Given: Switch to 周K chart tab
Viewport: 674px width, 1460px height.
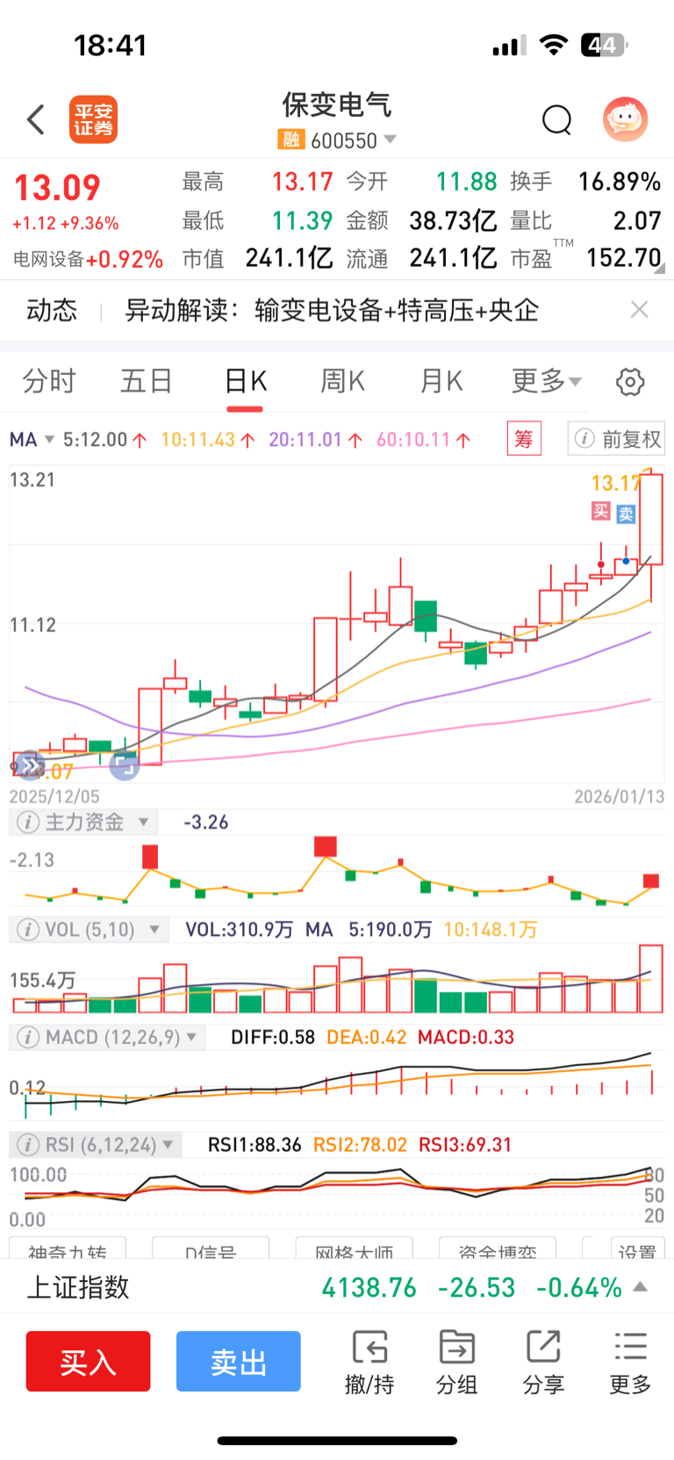Looking at the screenshot, I should click(x=342, y=381).
